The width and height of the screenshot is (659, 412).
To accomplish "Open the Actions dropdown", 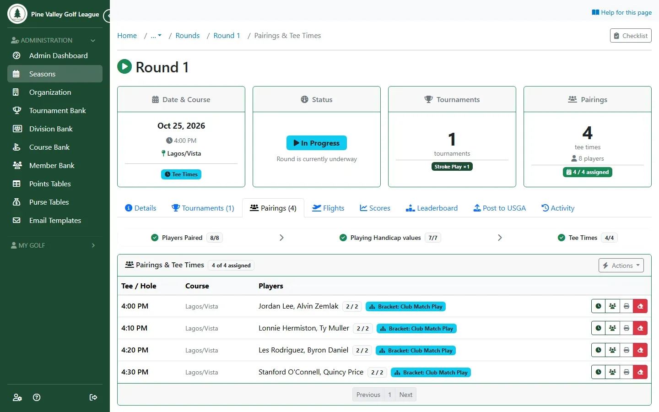I will click(x=621, y=266).
